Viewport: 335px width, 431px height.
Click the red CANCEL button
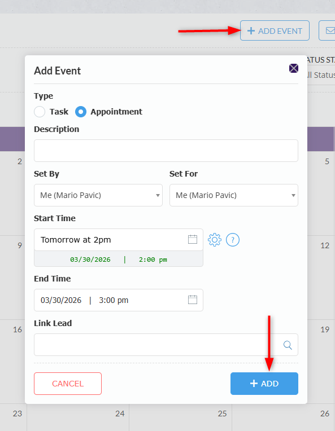click(68, 384)
